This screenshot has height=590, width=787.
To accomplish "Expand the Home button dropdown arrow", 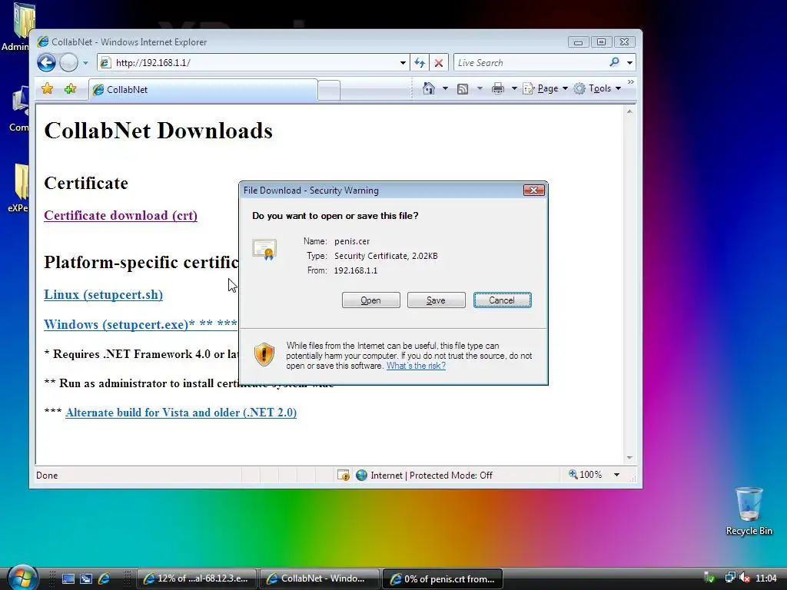I will [445, 89].
